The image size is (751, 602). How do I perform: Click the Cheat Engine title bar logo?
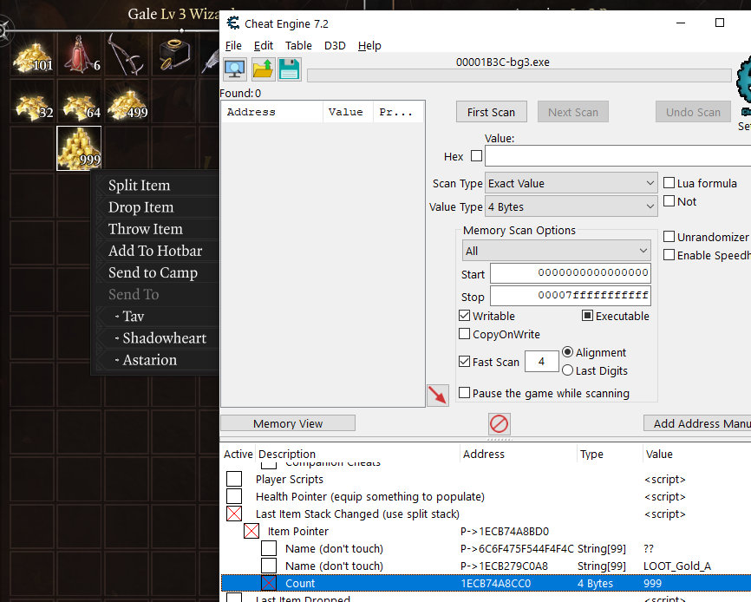(233, 23)
